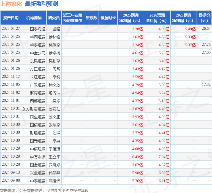Click institution 国信证券
The width and height of the screenshot is (212, 193).
[38, 125]
